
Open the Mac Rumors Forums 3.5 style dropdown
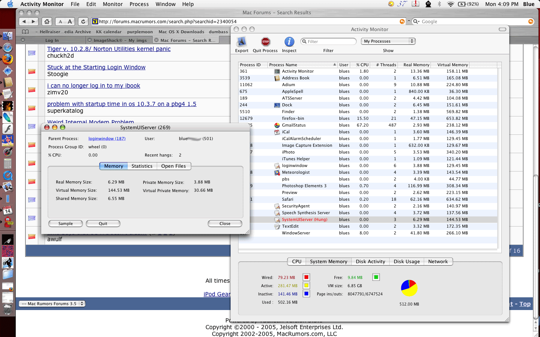52,304
